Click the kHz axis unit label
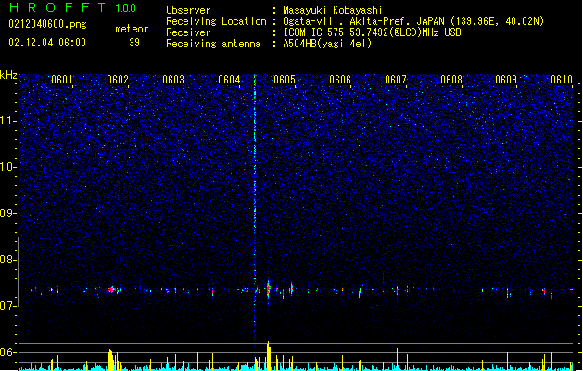The image size is (583, 371). pos(8,75)
